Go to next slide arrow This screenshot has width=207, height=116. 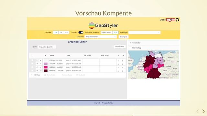pos(203,111)
